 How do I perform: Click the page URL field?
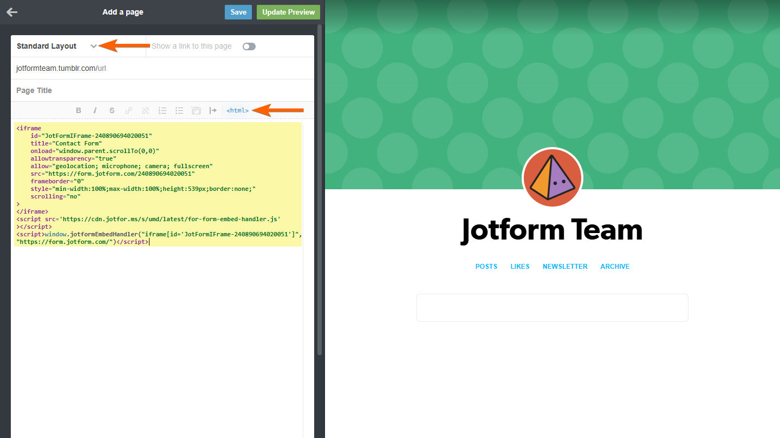tap(162, 68)
